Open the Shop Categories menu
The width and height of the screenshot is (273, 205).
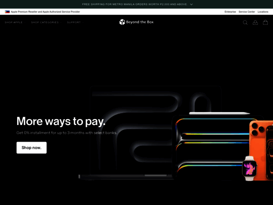pyautogui.click(x=46, y=22)
